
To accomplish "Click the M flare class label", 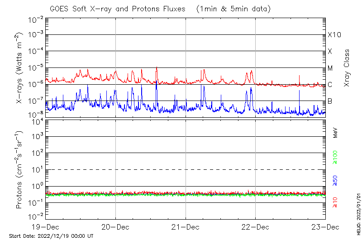I will coord(330,68).
